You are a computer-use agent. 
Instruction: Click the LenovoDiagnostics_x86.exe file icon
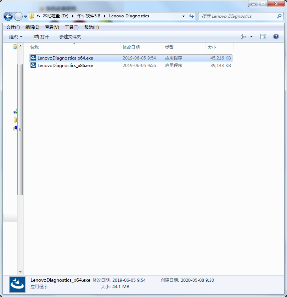33,65
